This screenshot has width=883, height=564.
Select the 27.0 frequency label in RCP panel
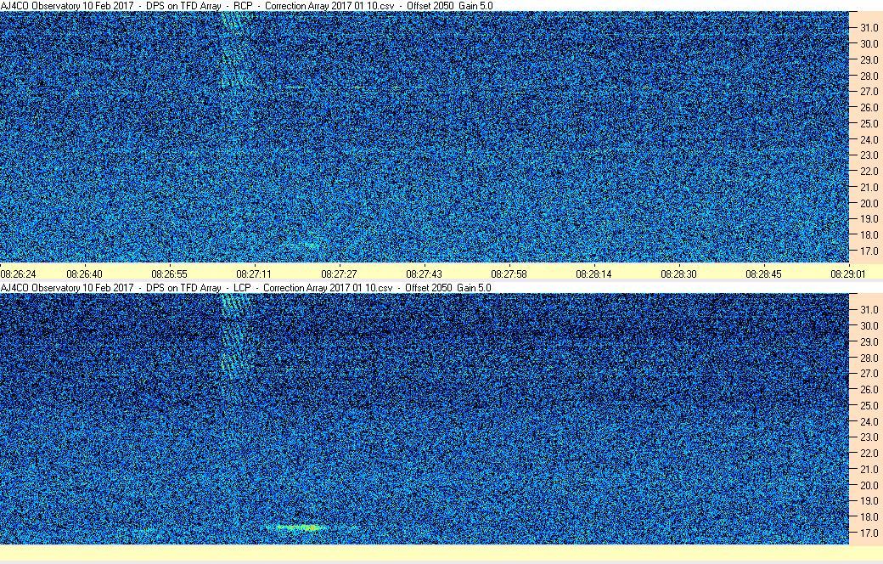coord(869,91)
